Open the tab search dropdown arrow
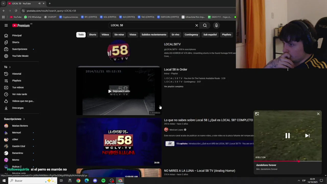327x184 pixels. 3,4
